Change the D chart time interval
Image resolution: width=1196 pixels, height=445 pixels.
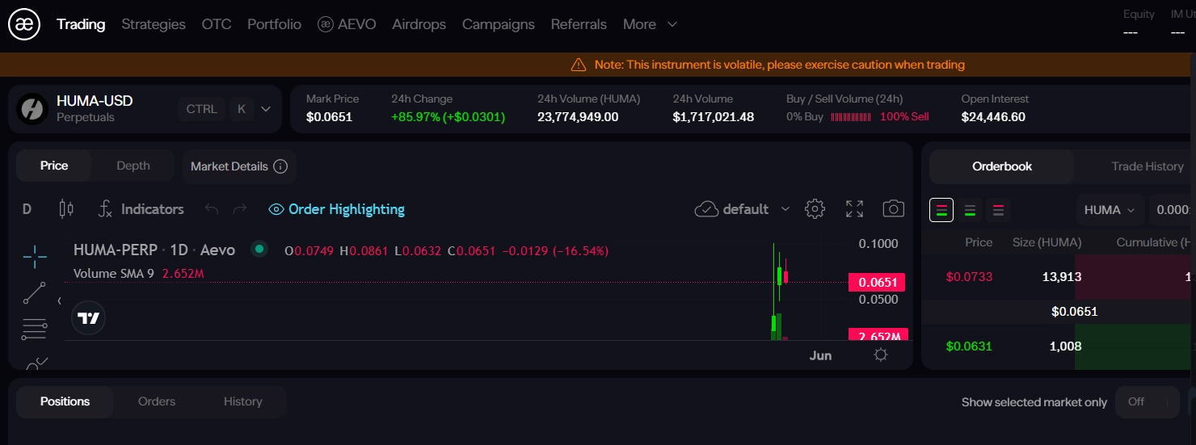click(x=27, y=209)
